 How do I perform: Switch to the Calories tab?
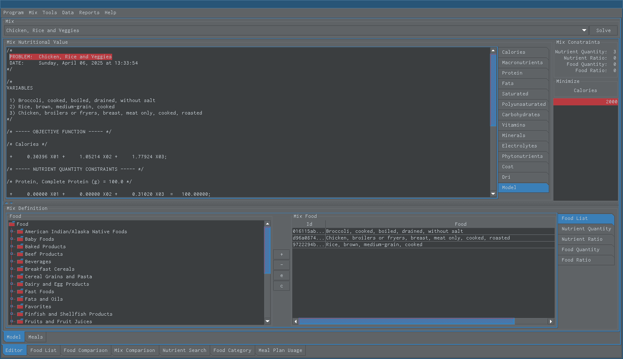point(523,52)
